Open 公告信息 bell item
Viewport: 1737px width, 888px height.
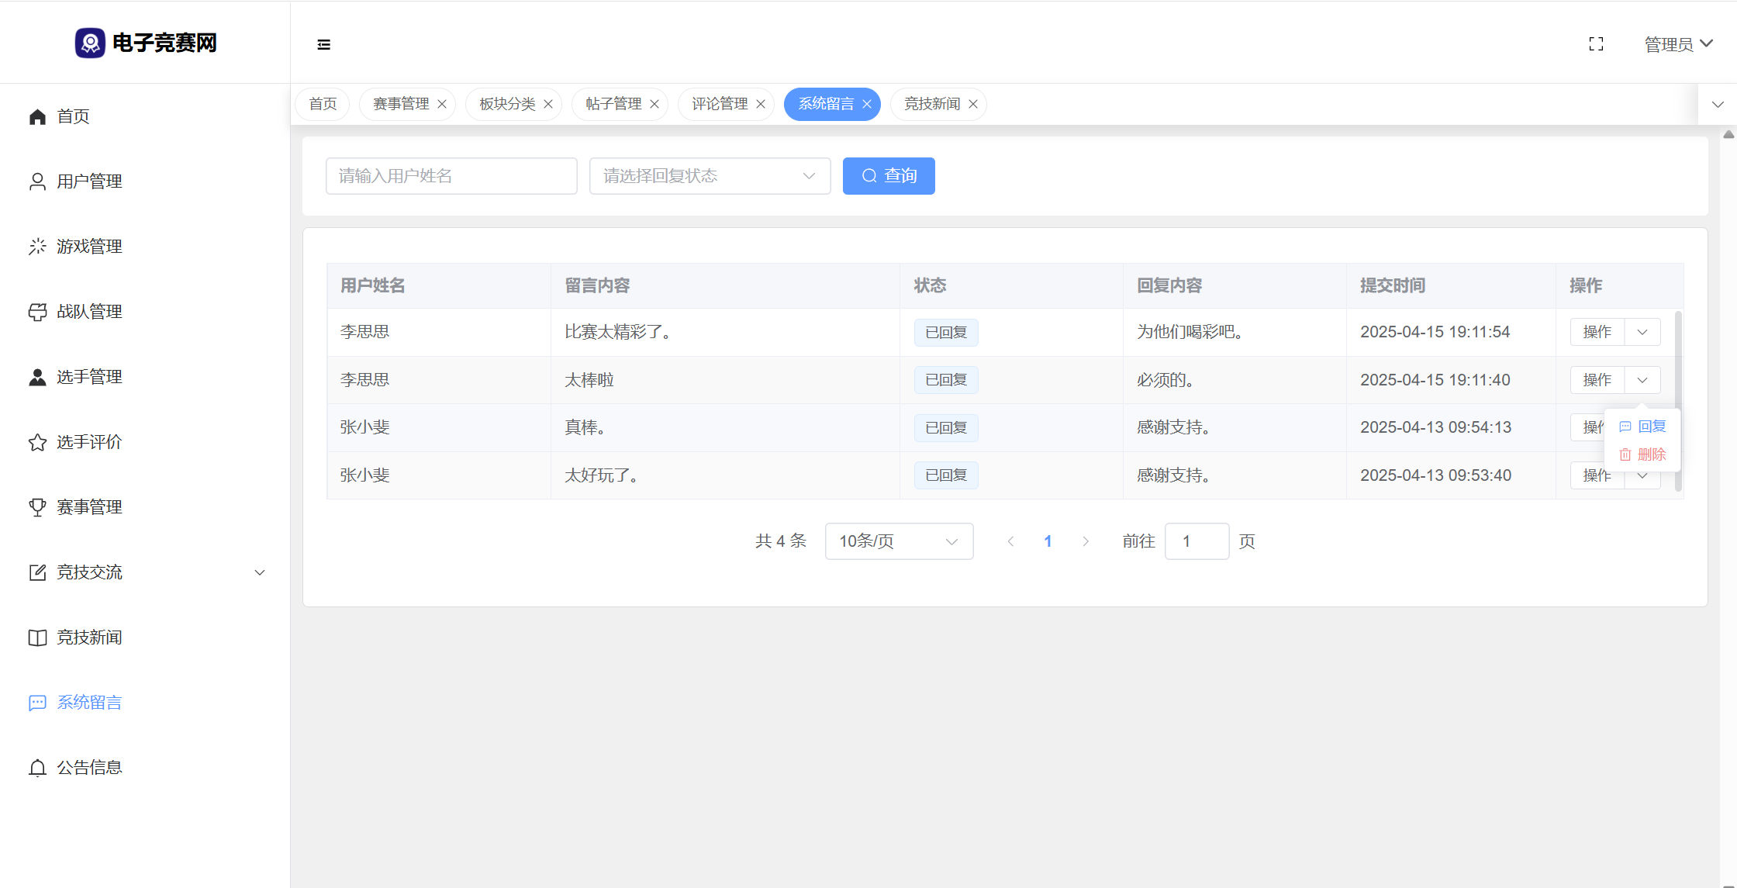click(x=89, y=768)
